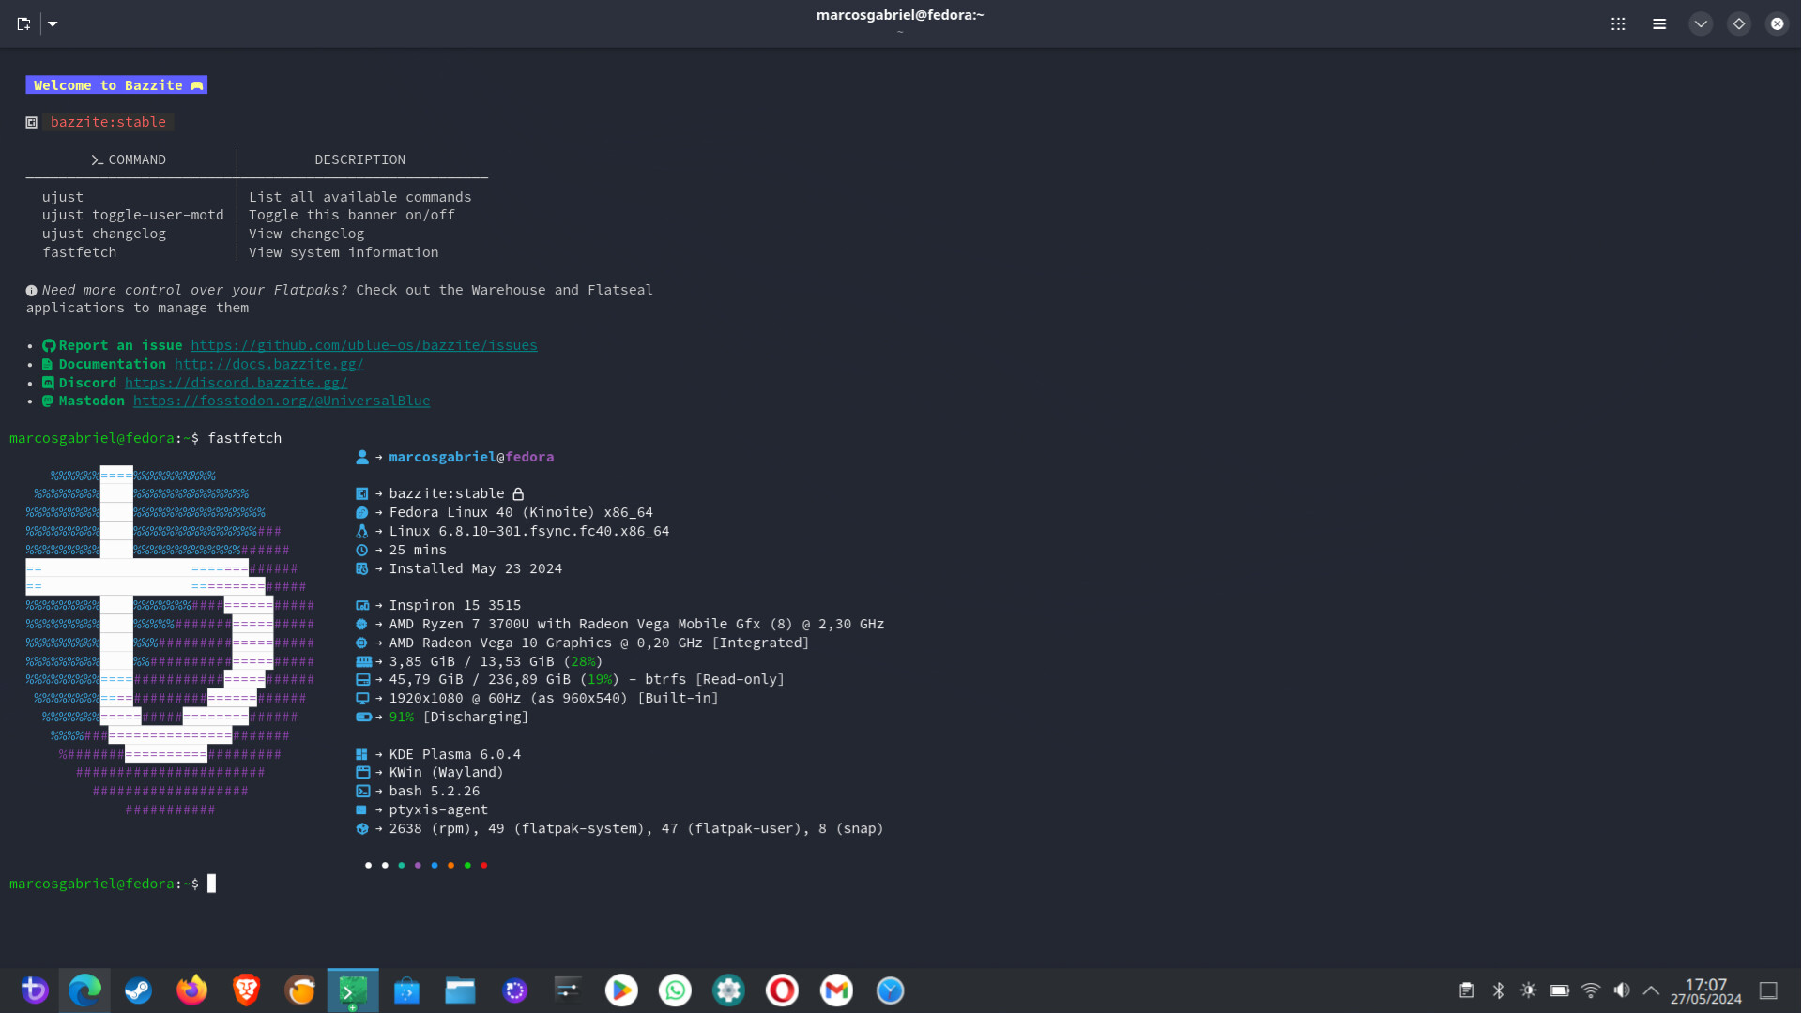
Task: Open the volume control in the tray
Action: (1621, 990)
